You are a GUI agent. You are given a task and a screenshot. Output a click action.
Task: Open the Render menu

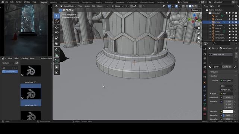(19, 2)
